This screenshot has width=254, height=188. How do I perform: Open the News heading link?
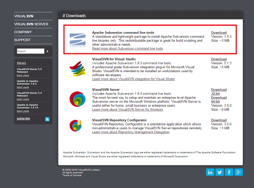21,63
